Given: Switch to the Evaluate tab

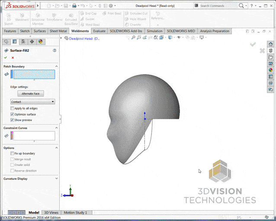Looking at the screenshot, I should coord(99,31).
